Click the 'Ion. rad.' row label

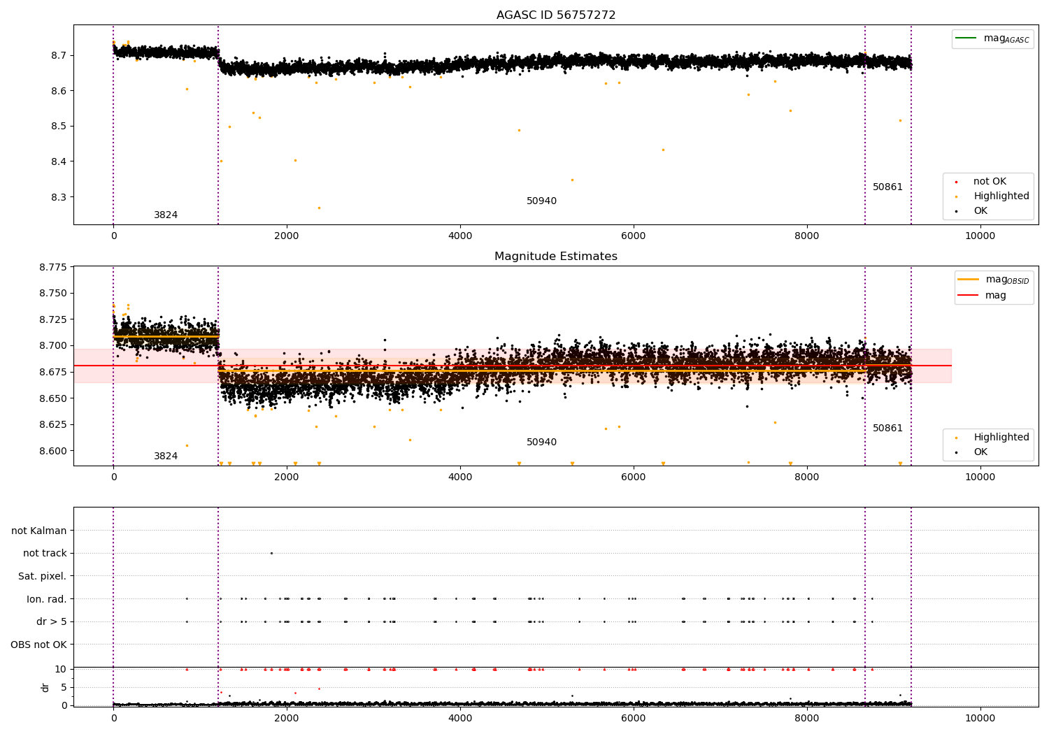pyautogui.click(x=47, y=599)
